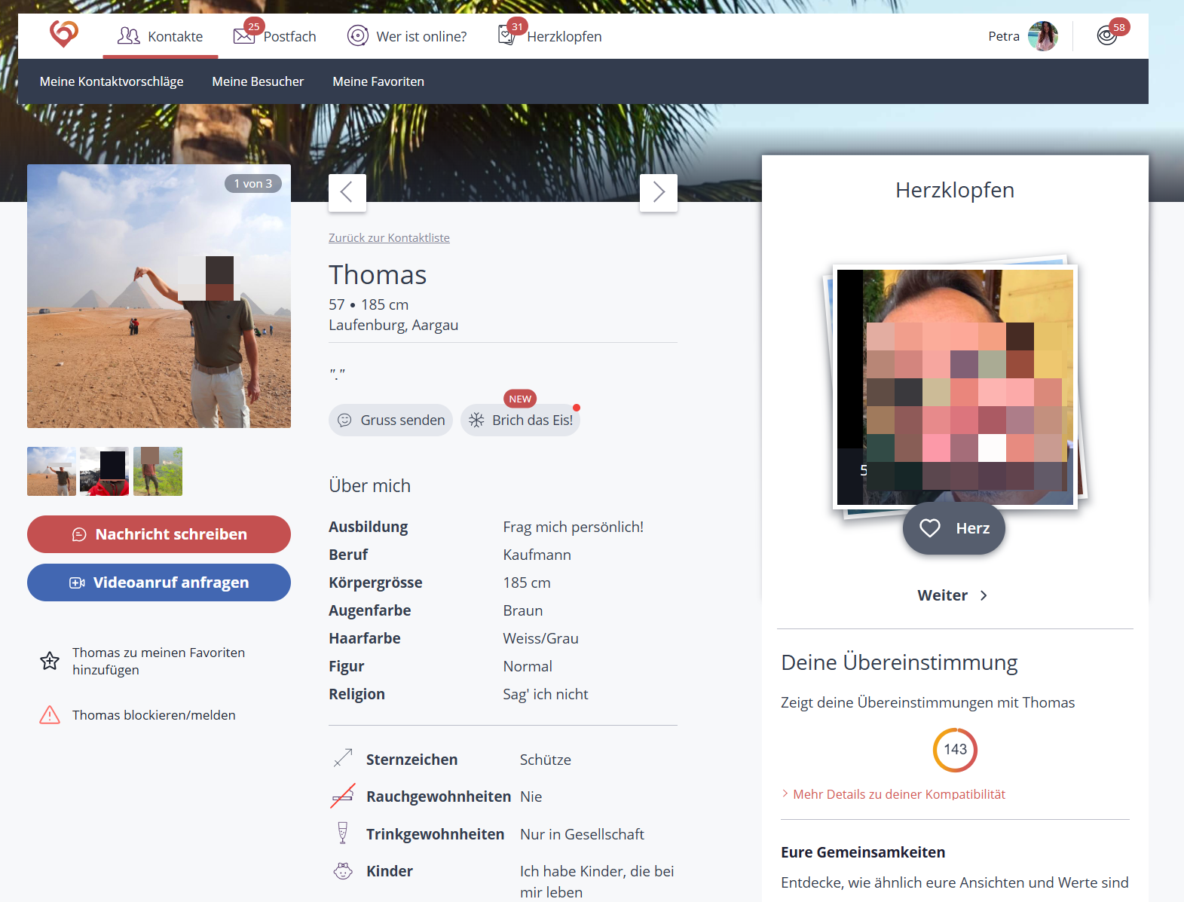Select the Kontakte menu item
The height and width of the screenshot is (902, 1184).
[161, 36]
